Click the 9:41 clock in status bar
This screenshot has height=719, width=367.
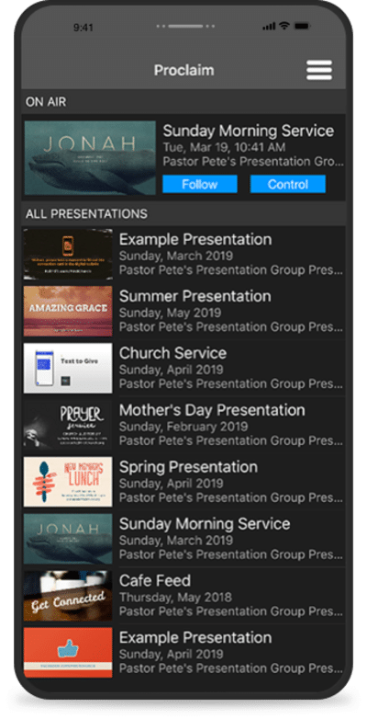83,28
